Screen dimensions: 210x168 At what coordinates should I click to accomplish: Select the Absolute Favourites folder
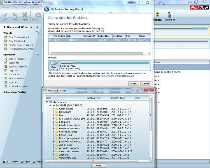pyautogui.click(x=70, y=148)
